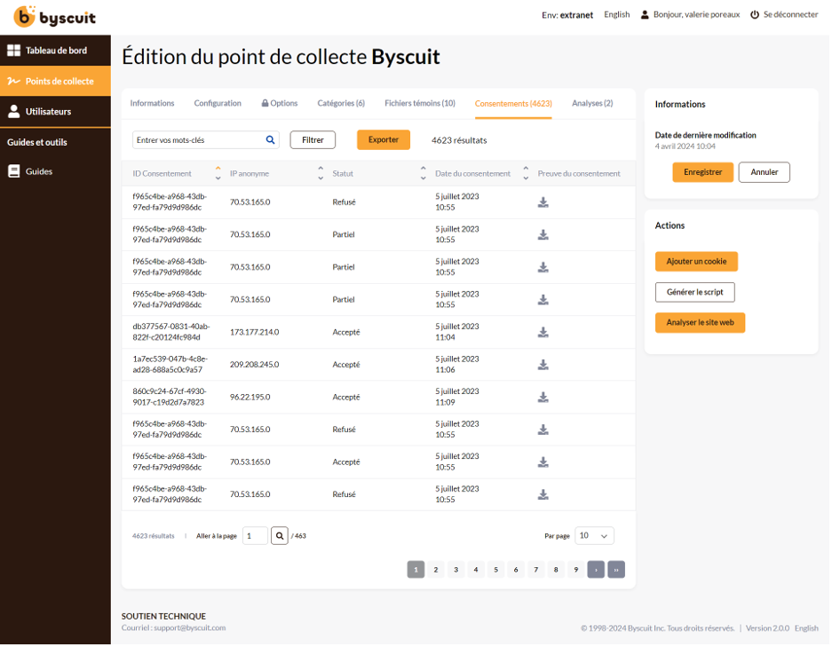Image resolution: width=832 pixels, height=647 pixels.
Task: Click Générer le script button
Action: 694,292
